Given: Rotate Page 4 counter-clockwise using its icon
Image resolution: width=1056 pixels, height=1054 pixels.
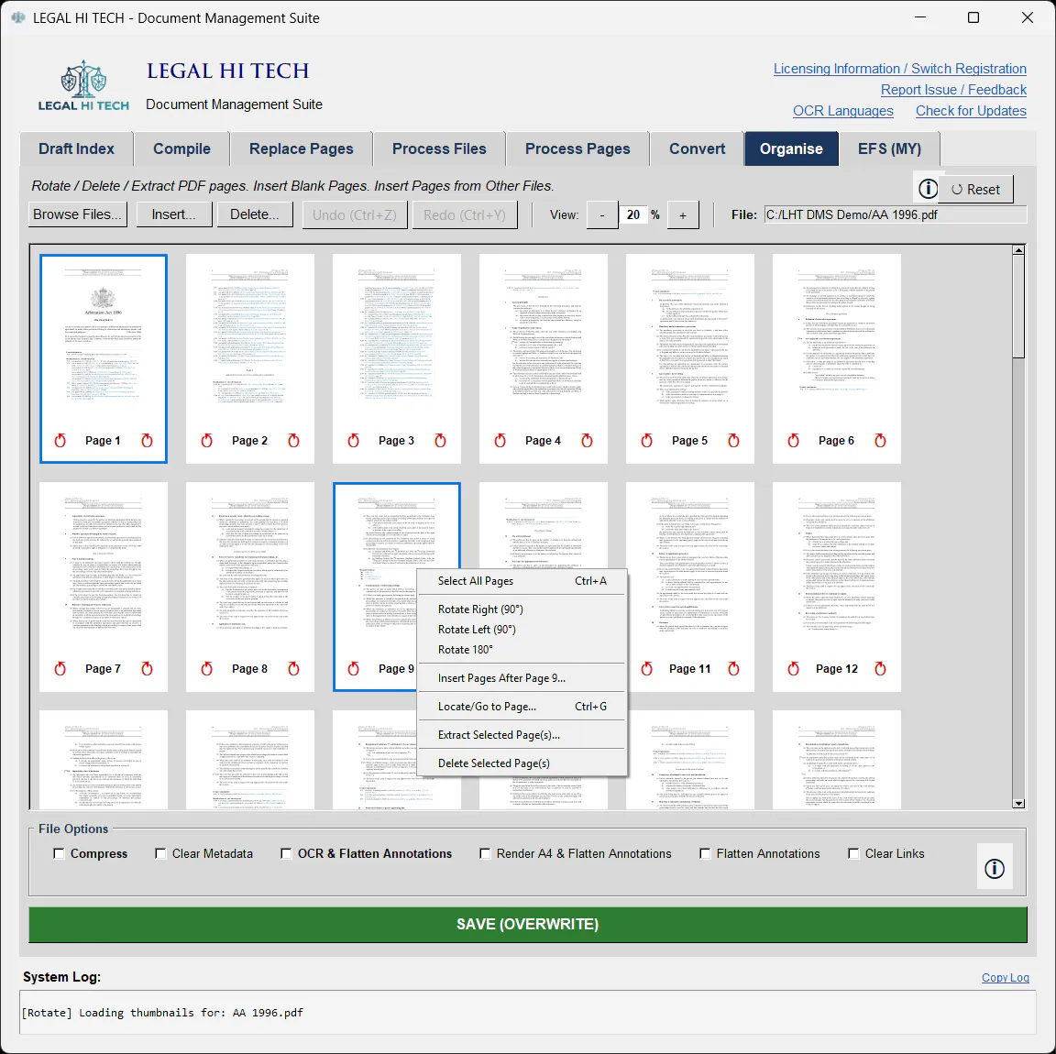Looking at the screenshot, I should [500, 441].
